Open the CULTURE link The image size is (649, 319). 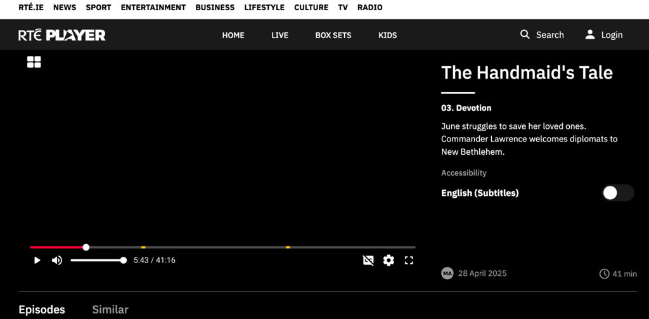(x=311, y=8)
